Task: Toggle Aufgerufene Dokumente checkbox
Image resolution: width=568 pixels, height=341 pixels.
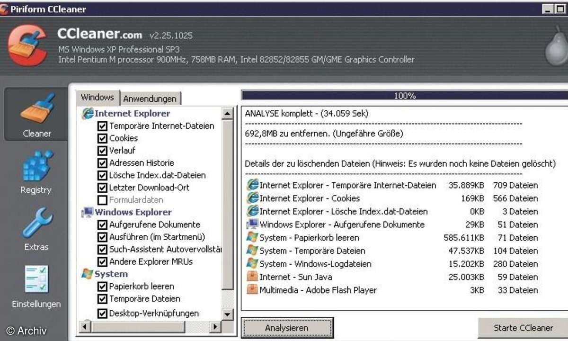Action: (102, 224)
